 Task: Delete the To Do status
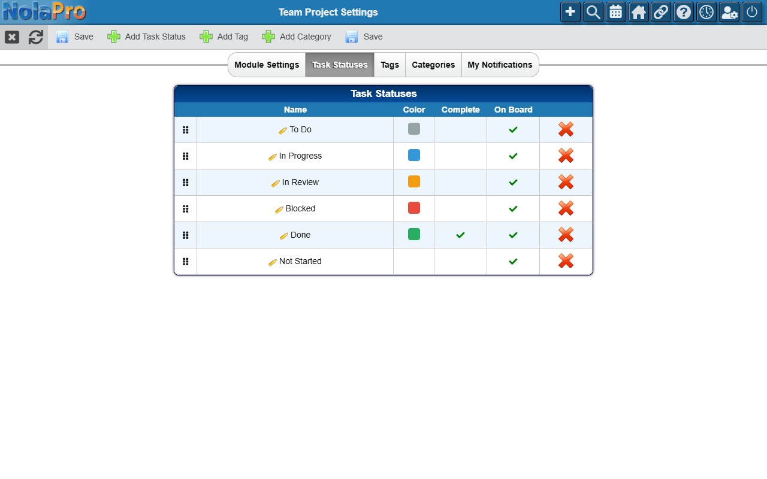point(566,129)
